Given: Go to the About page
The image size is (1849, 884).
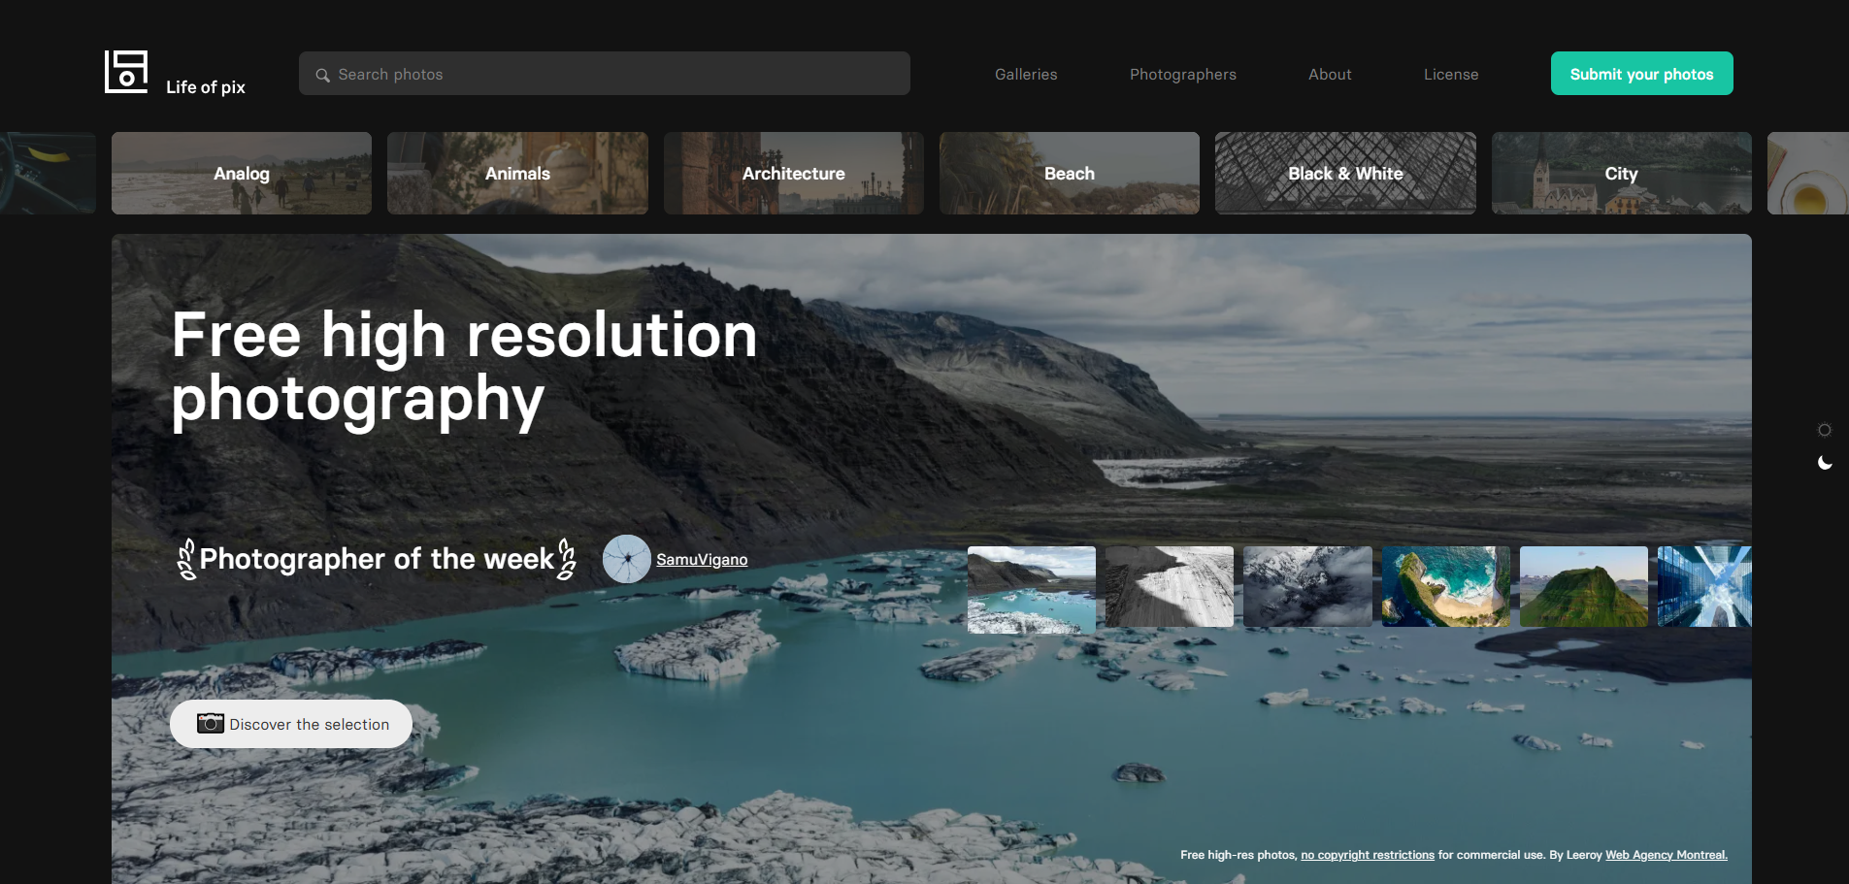Looking at the screenshot, I should pyautogui.click(x=1330, y=75).
